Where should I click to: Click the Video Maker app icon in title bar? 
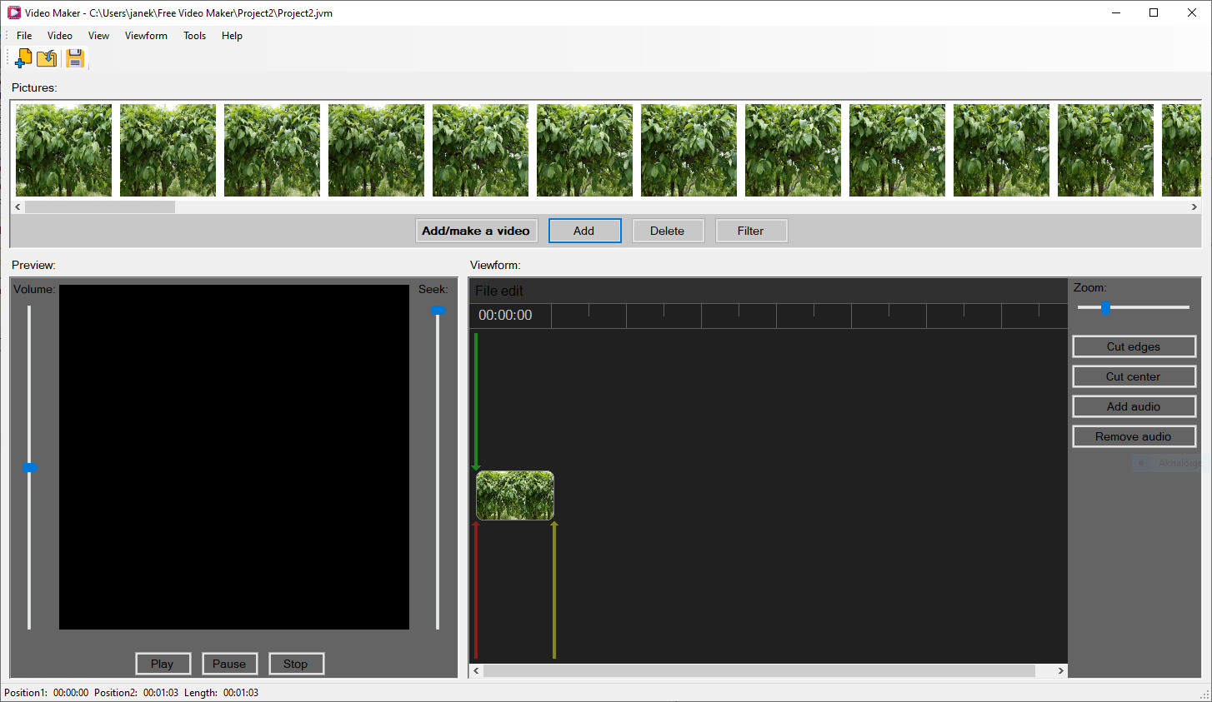[x=13, y=12]
